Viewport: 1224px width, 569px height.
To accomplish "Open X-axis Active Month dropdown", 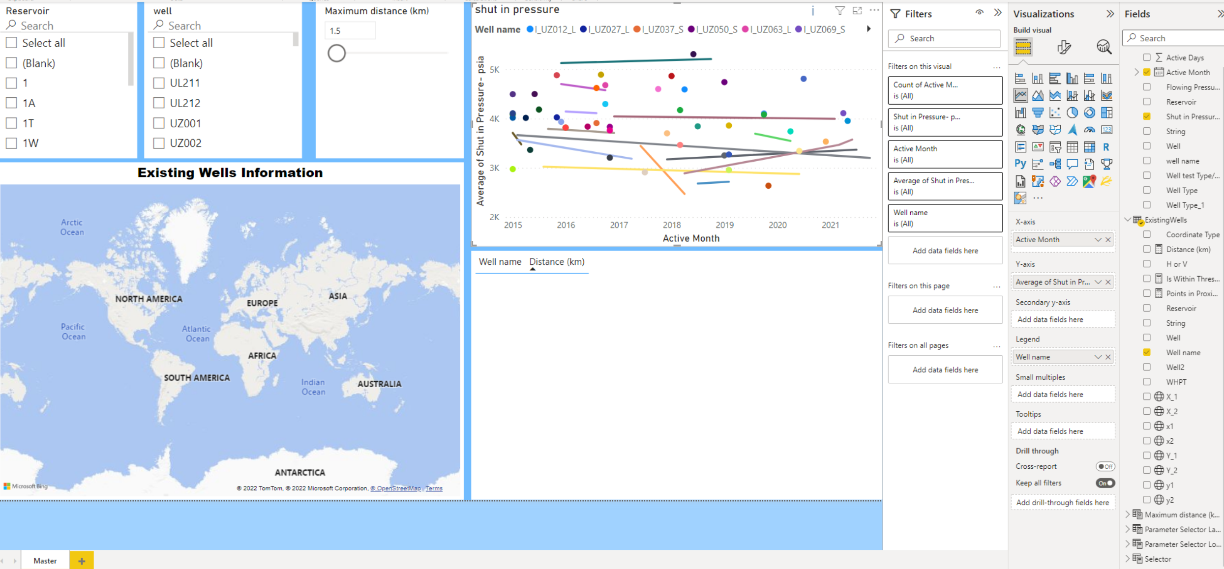I will click(1098, 239).
